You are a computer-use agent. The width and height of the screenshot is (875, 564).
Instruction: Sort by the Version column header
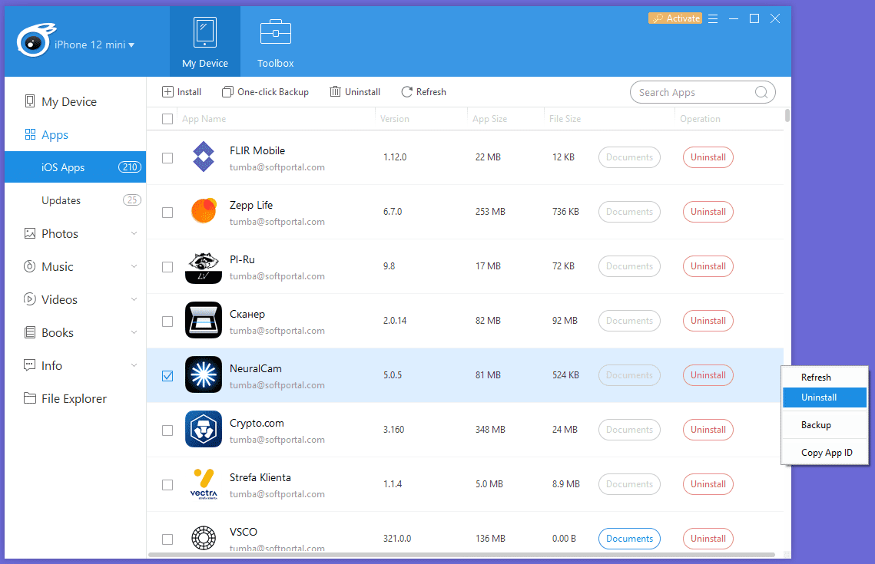point(395,119)
